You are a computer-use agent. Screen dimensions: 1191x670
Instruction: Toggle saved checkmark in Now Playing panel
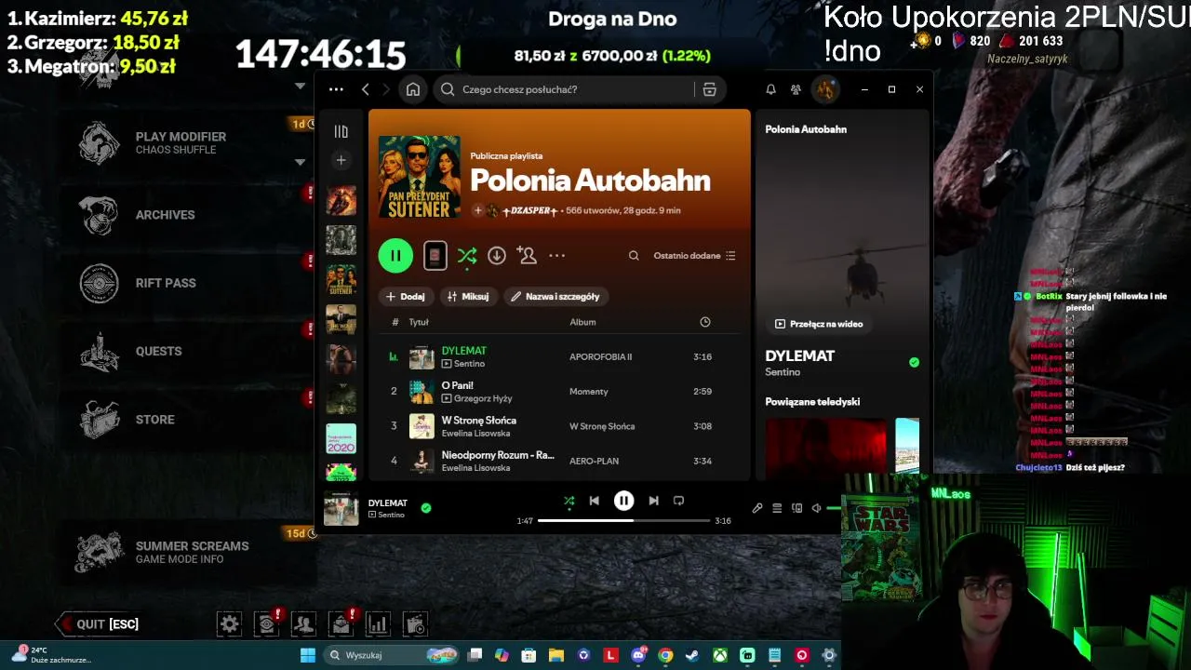coord(914,362)
